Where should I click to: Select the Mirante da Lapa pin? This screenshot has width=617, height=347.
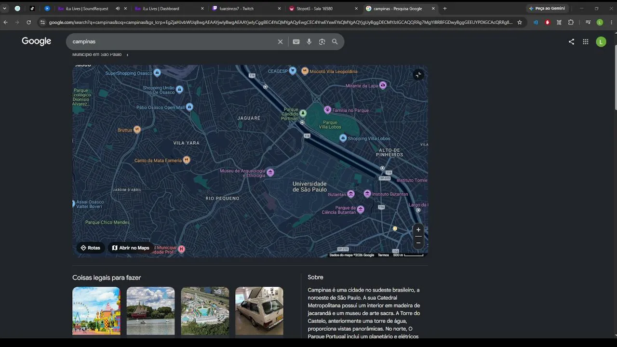tap(383, 85)
